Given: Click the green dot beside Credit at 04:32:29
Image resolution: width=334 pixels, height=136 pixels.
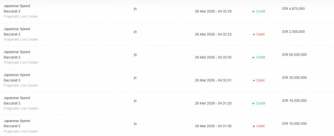Looking at the screenshot, I should 253,11.
